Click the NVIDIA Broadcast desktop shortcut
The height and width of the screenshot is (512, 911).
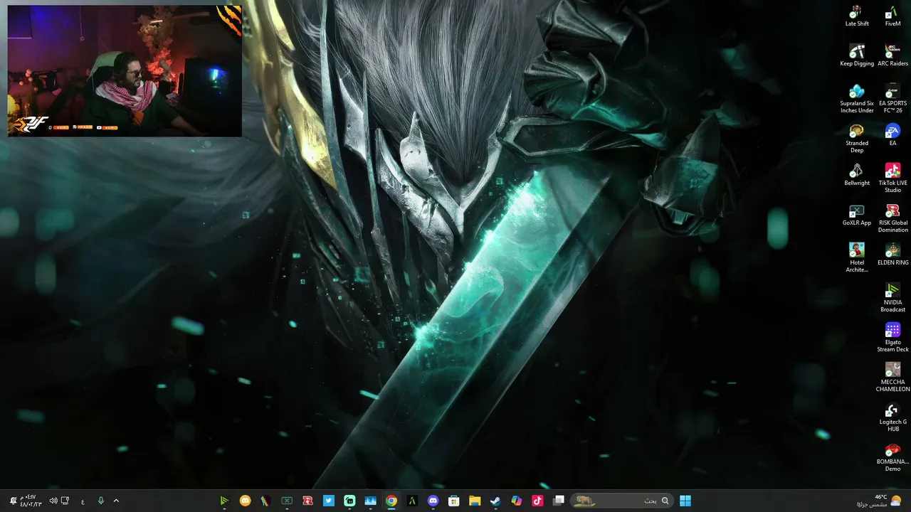pyautogui.click(x=892, y=298)
